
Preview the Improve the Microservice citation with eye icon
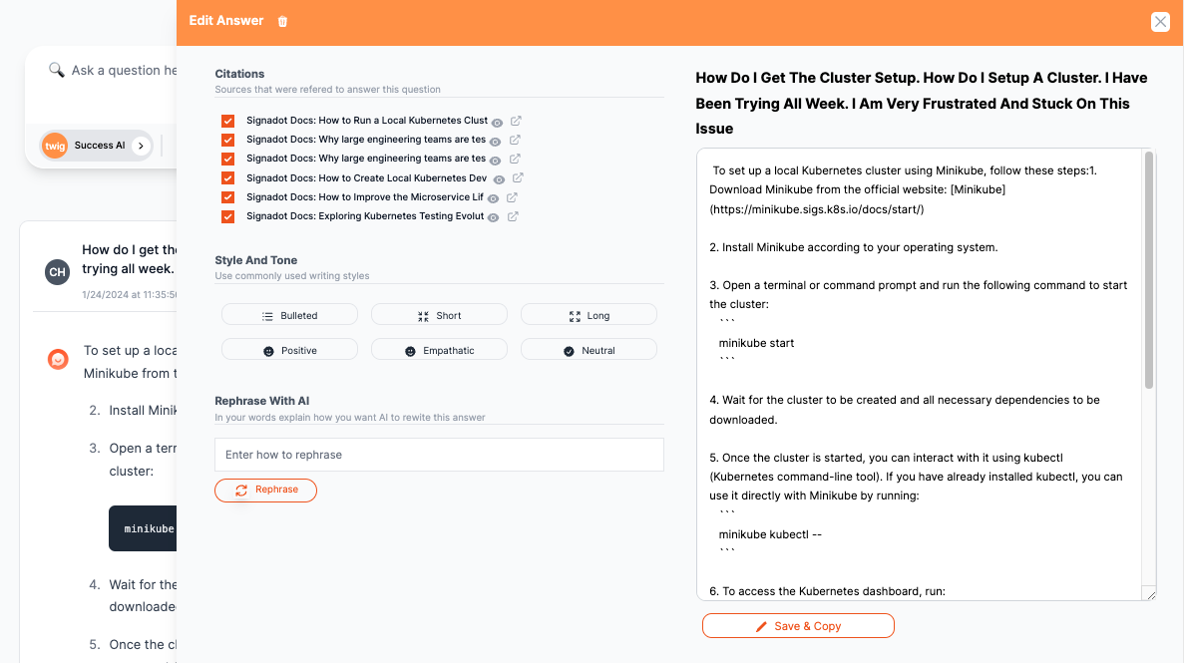tap(493, 197)
